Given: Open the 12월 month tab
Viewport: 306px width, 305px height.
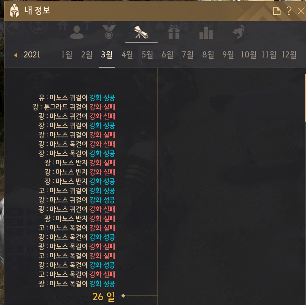Looking at the screenshot, I should (x=289, y=55).
